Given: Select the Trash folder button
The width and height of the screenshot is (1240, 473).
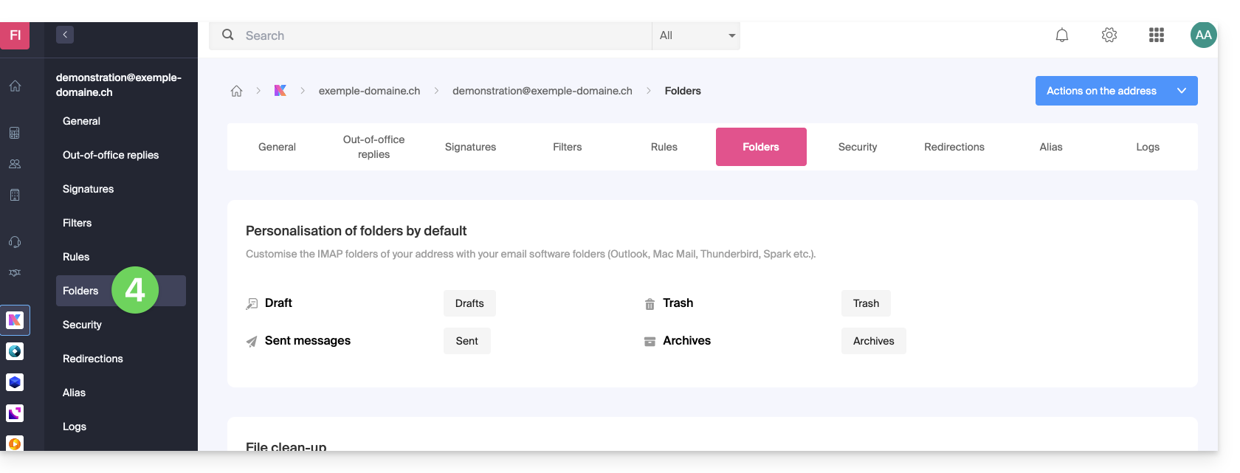Looking at the screenshot, I should (865, 303).
